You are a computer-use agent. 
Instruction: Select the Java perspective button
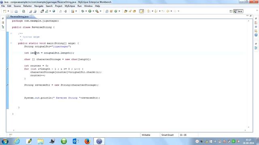pos(238,11)
